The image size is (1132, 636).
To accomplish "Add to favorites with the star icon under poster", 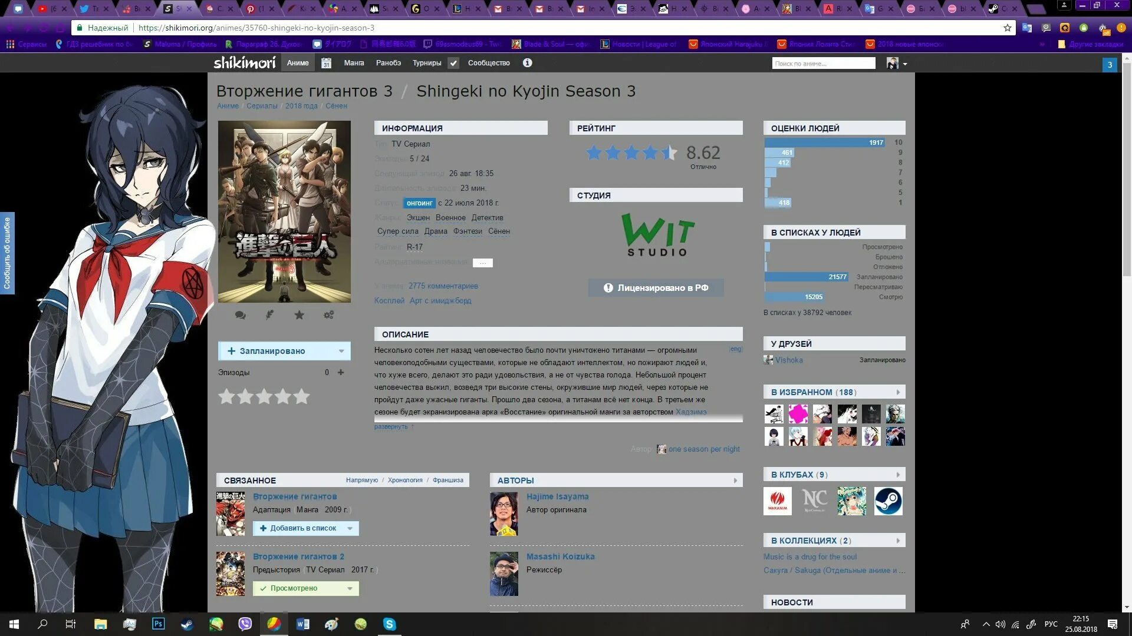I will 300,315.
